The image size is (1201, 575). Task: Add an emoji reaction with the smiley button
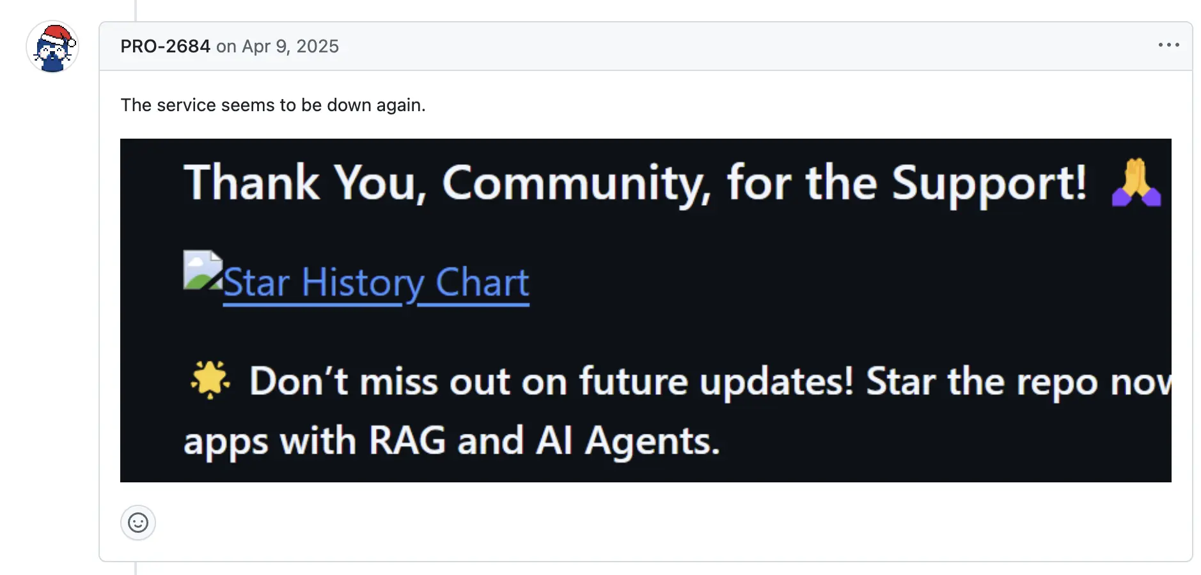(138, 523)
